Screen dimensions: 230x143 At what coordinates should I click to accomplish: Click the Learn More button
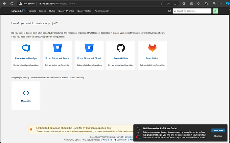pyautogui.click(x=218, y=131)
